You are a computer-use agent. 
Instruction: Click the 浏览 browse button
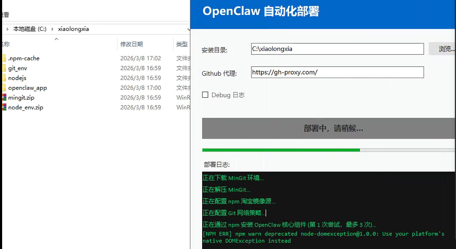[x=442, y=49]
